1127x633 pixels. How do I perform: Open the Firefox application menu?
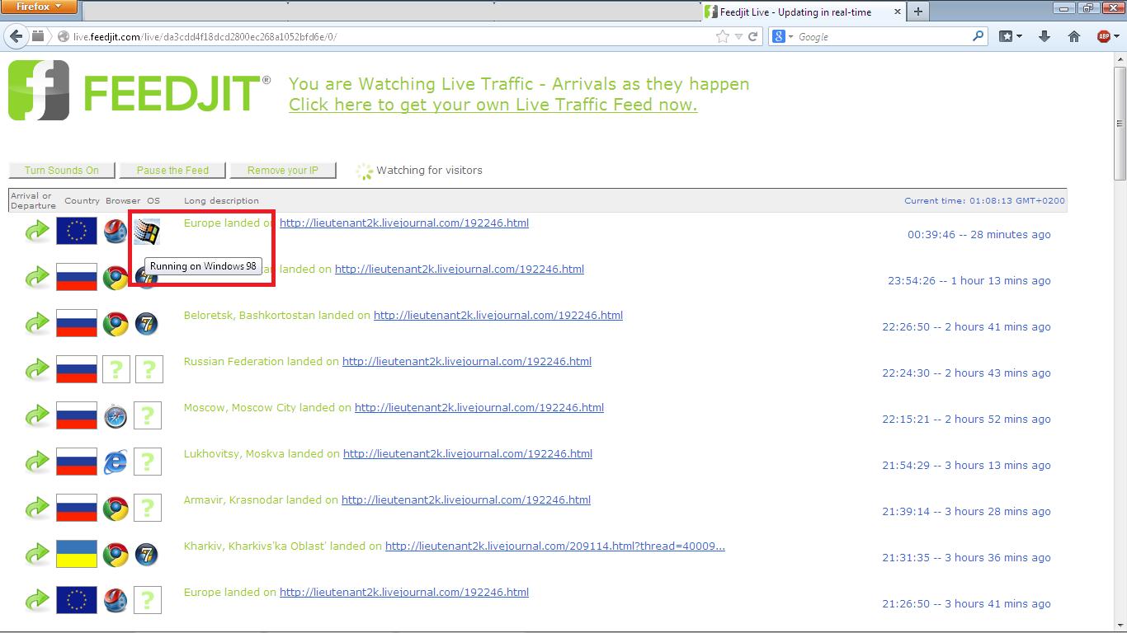click(x=39, y=7)
